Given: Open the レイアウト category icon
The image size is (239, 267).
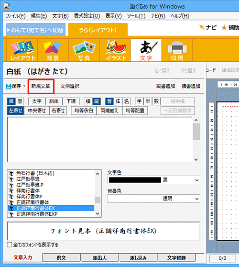Looking at the screenshot, I should pyautogui.click(x=22, y=50).
